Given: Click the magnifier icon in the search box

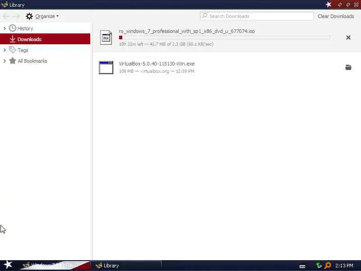Looking at the screenshot, I should pyautogui.click(x=205, y=16).
